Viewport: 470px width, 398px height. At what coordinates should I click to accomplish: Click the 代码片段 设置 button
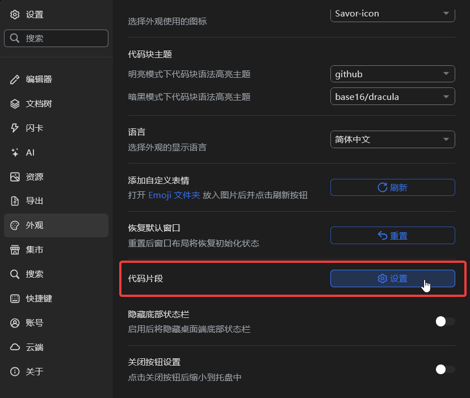point(393,279)
